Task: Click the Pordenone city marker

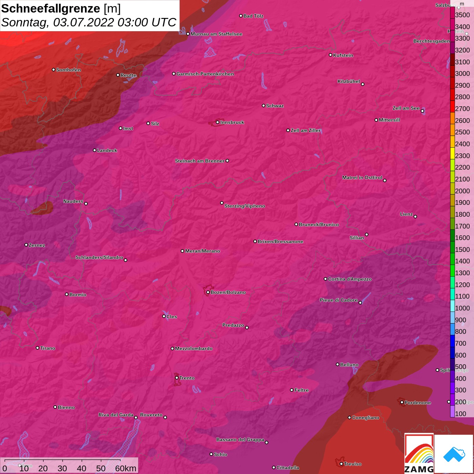Action: 402,402
